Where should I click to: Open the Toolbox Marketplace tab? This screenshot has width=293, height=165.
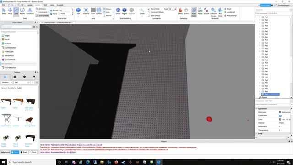click(x=5, y=77)
